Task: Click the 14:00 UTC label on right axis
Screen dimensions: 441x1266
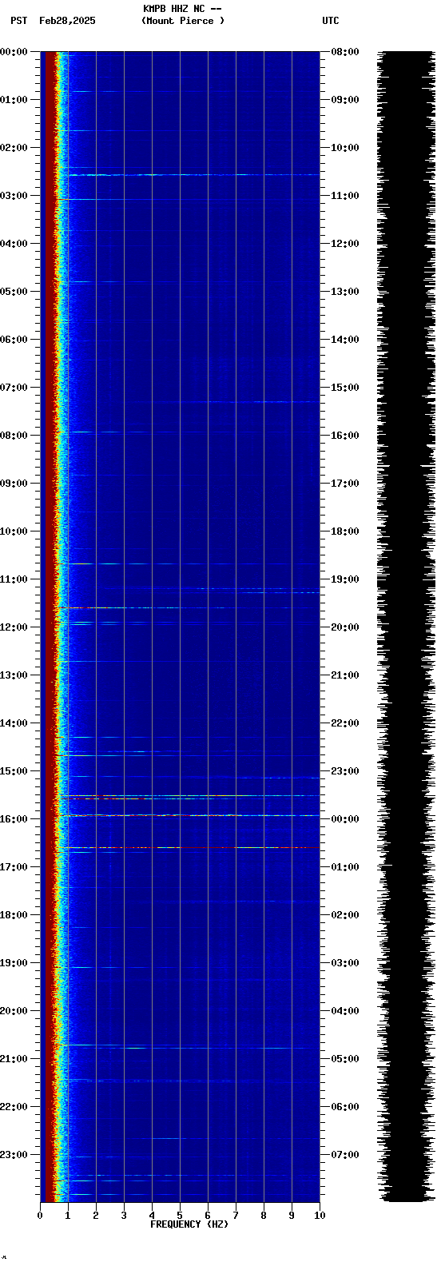Action: pos(344,340)
